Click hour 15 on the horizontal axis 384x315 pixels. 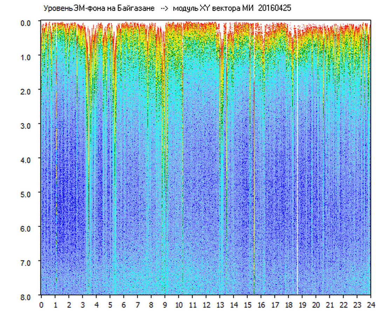click(247, 305)
